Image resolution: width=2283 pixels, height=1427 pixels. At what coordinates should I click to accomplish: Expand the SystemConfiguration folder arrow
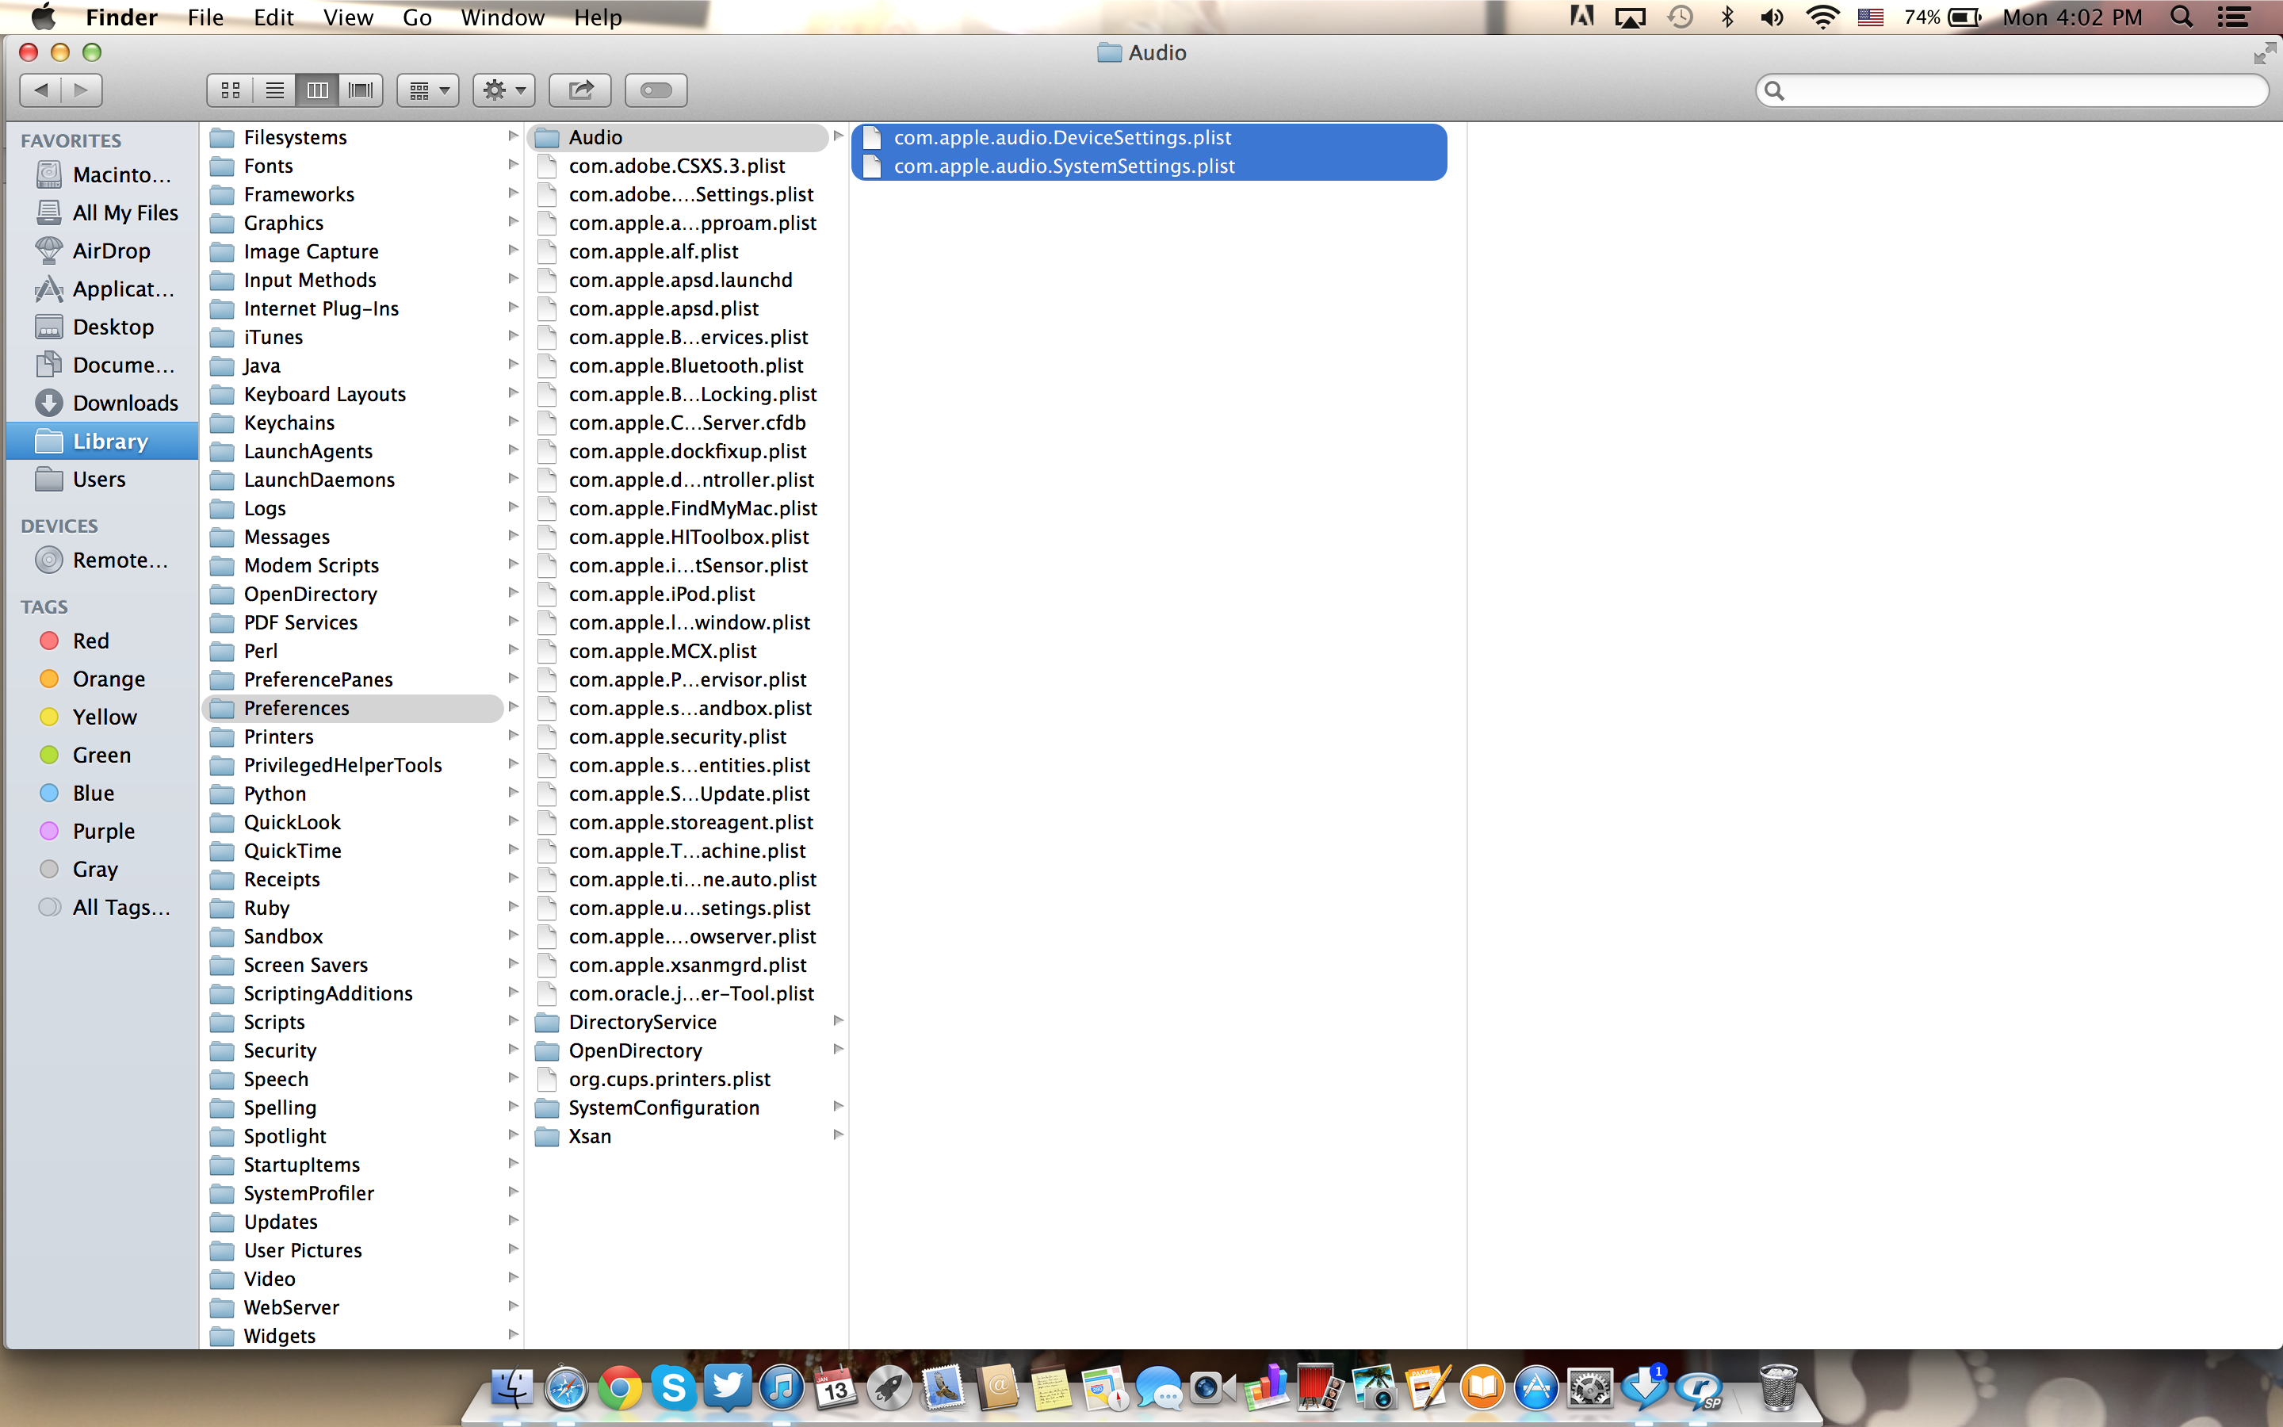pos(838,1106)
